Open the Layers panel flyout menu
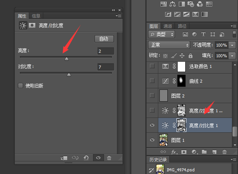 233,26
